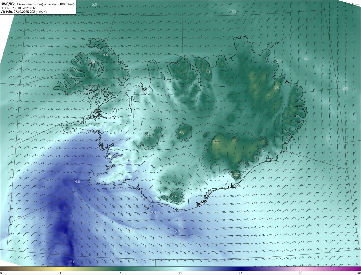Select the 7.1 value label
The image size is (361, 275).
(x=234, y=12)
